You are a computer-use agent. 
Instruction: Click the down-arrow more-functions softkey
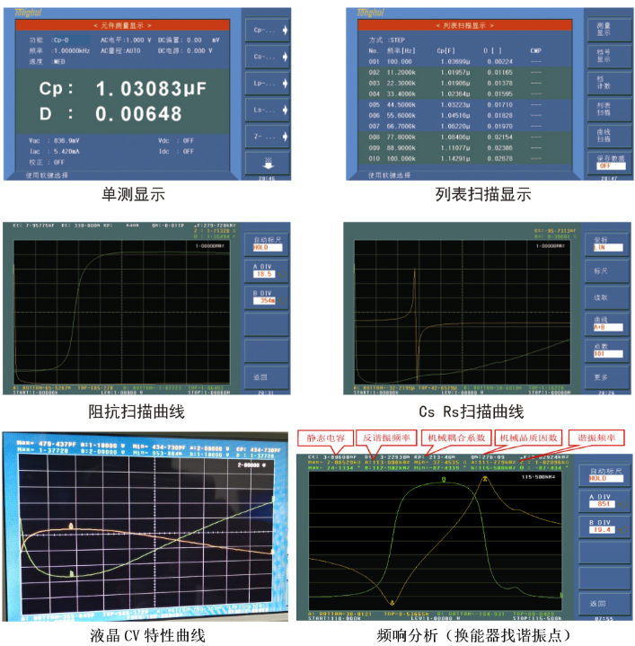pyautogui.click(x=268, y=164)
